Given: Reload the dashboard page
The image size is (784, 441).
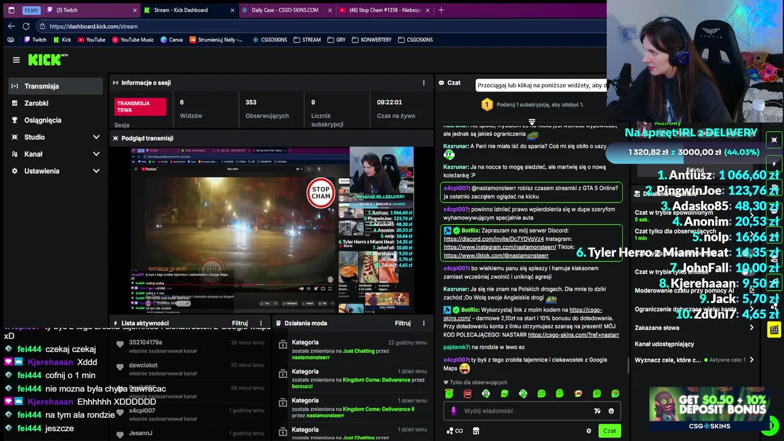Looking at the screenshot, I should point(26,26).
